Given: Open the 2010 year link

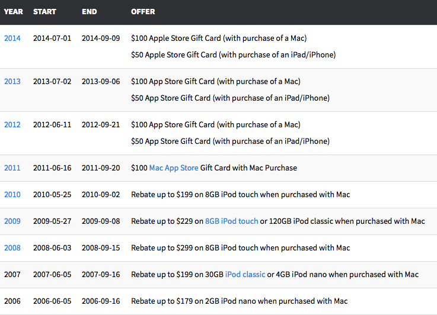Looking at the screenshot, I should (x=12, y=194).
